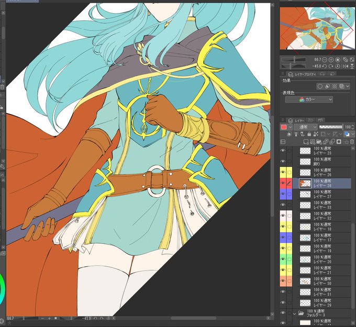356x327 pixels.
Task: Create a new vector layer
Action: (313, 142)
